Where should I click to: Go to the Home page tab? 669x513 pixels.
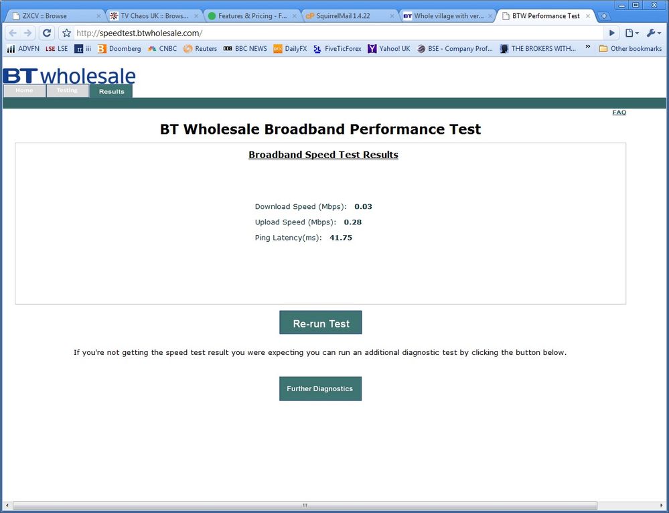pyautogui.click(x=24, y=90)
